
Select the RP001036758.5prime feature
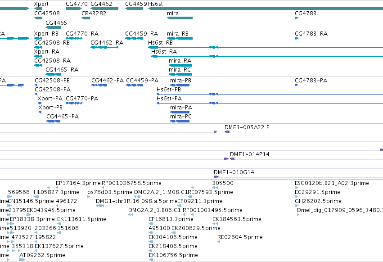coord(148,188)
